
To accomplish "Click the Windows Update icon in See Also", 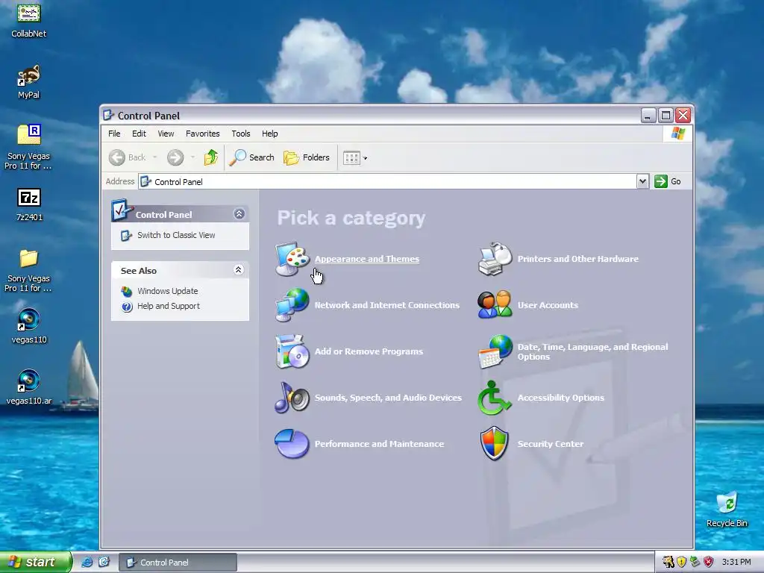I will (x=127, y=292).
